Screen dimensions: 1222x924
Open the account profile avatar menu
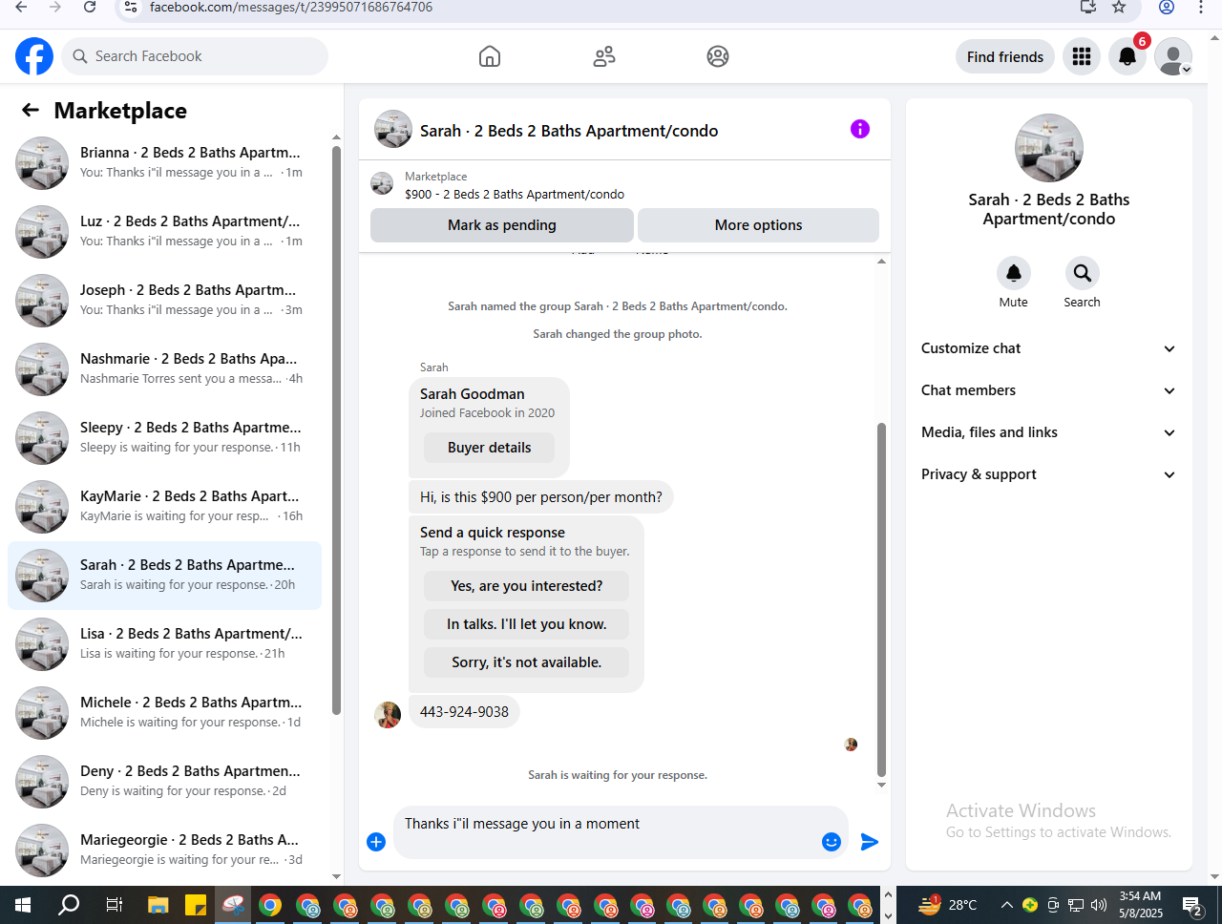click(1173, 56)
